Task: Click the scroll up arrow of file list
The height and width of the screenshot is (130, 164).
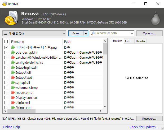Action: (105, 41)
